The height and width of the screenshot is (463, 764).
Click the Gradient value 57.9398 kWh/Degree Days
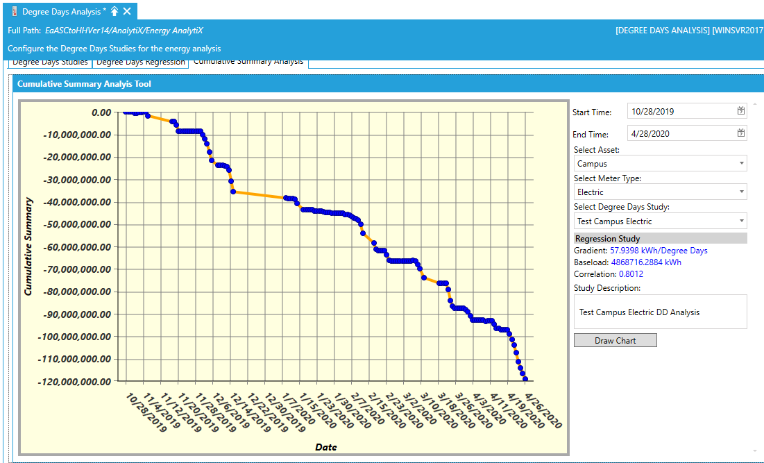click(x=659, y=251)
